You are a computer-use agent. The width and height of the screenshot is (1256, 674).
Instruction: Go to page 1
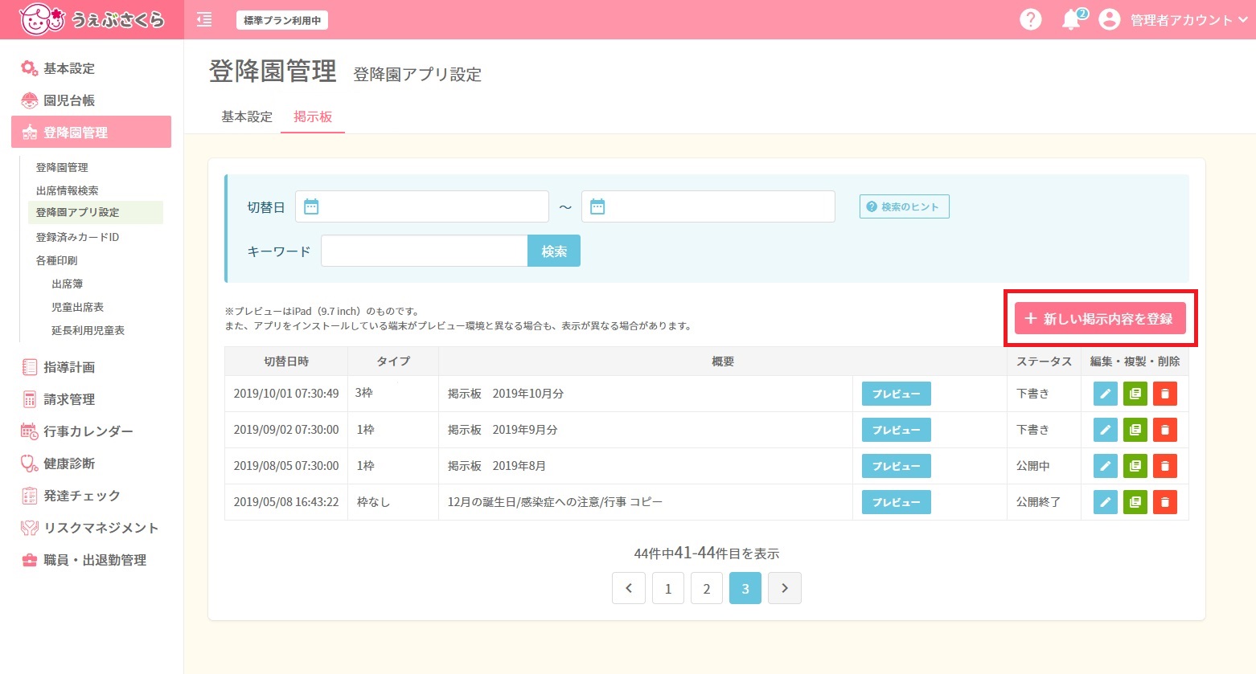pyautogui.click(x=668, y=588)
